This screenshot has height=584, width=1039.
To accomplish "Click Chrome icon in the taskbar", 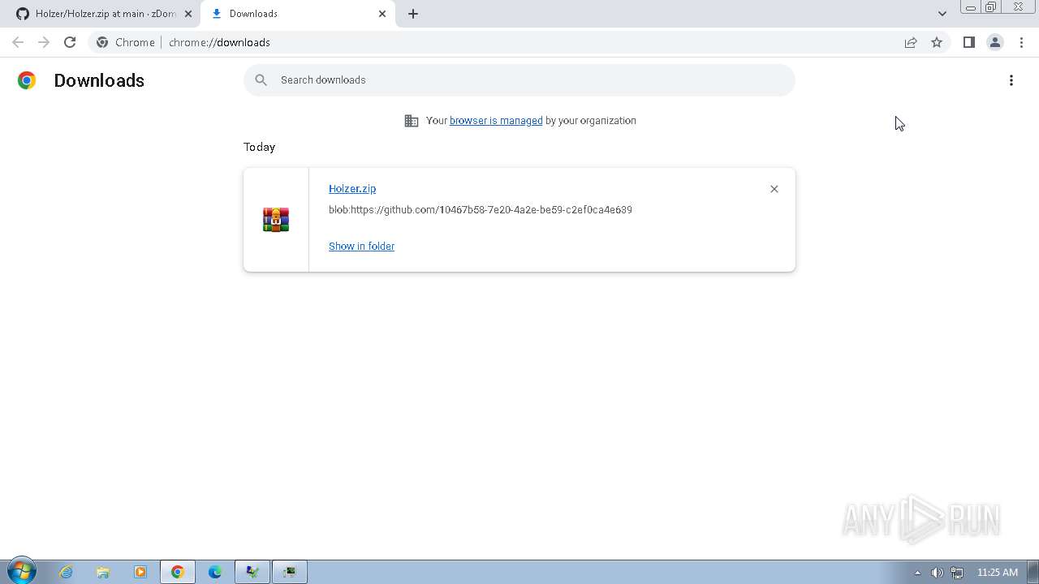I will [x=178, y=572].
